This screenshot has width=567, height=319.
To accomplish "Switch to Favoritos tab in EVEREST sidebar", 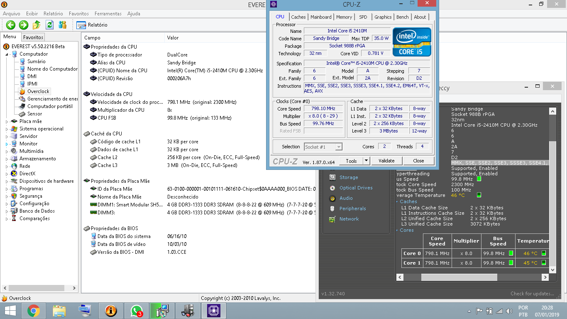I will click(33, 37).
